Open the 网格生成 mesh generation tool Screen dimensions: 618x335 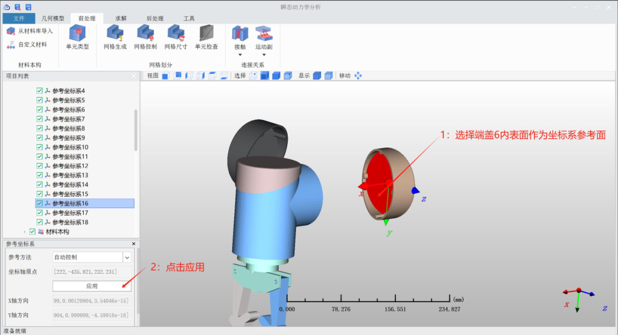point(115,33)
